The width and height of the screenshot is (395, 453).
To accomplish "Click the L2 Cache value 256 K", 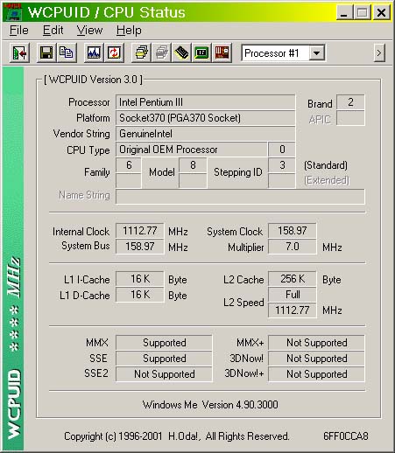I will 292,279.
